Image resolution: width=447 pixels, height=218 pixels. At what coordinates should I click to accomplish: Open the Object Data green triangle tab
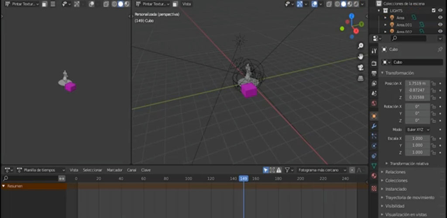(374, 166)
